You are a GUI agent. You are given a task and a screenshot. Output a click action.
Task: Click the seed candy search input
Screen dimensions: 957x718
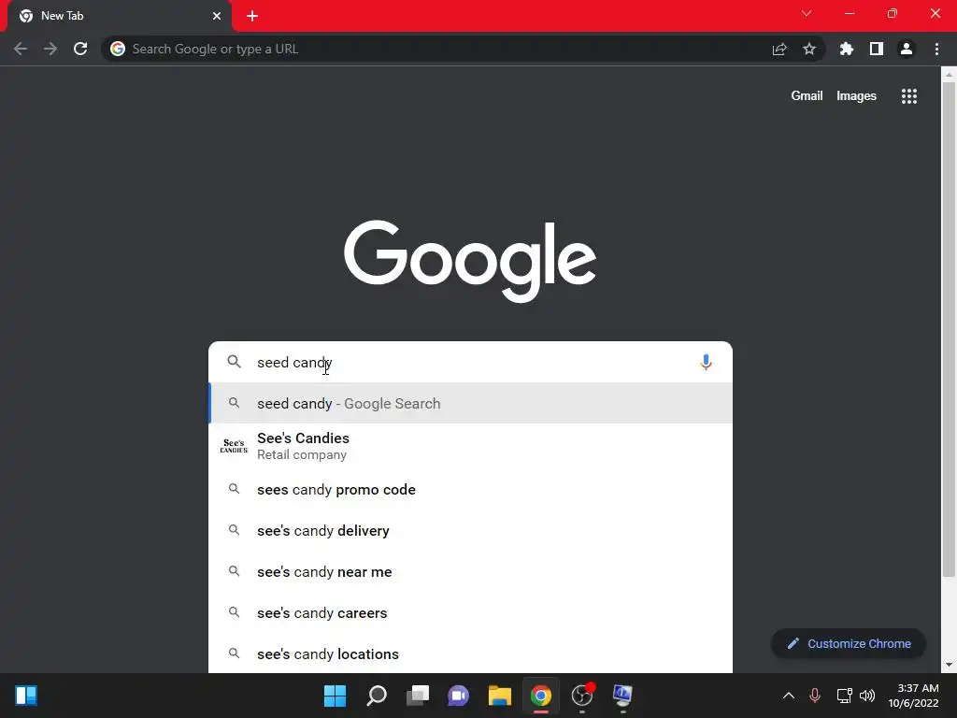(470, 363)
